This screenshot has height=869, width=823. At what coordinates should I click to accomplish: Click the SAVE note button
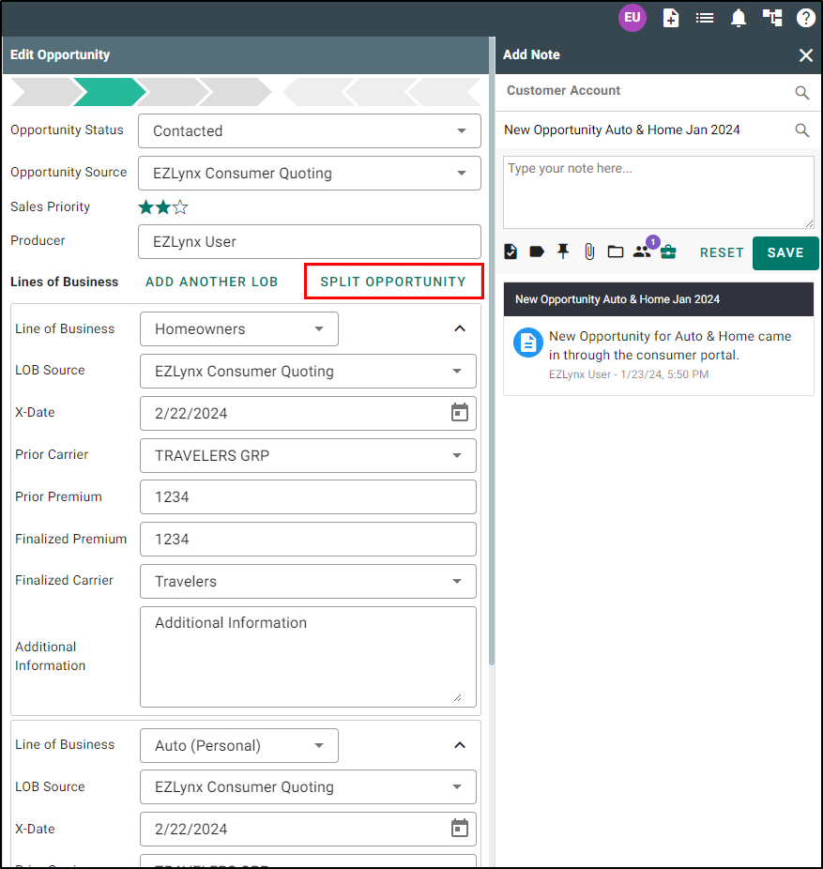[785, 252]
